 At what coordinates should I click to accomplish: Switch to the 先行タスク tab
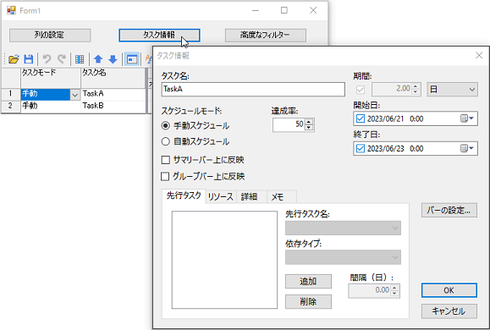184,196
